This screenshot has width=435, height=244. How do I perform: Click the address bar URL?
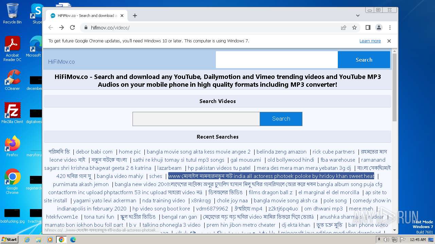point(110,28)
